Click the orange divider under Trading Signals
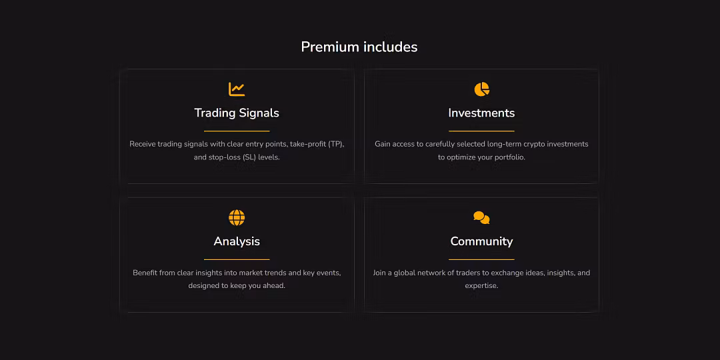The image size is (720, 360). click(x=237, y=131)
